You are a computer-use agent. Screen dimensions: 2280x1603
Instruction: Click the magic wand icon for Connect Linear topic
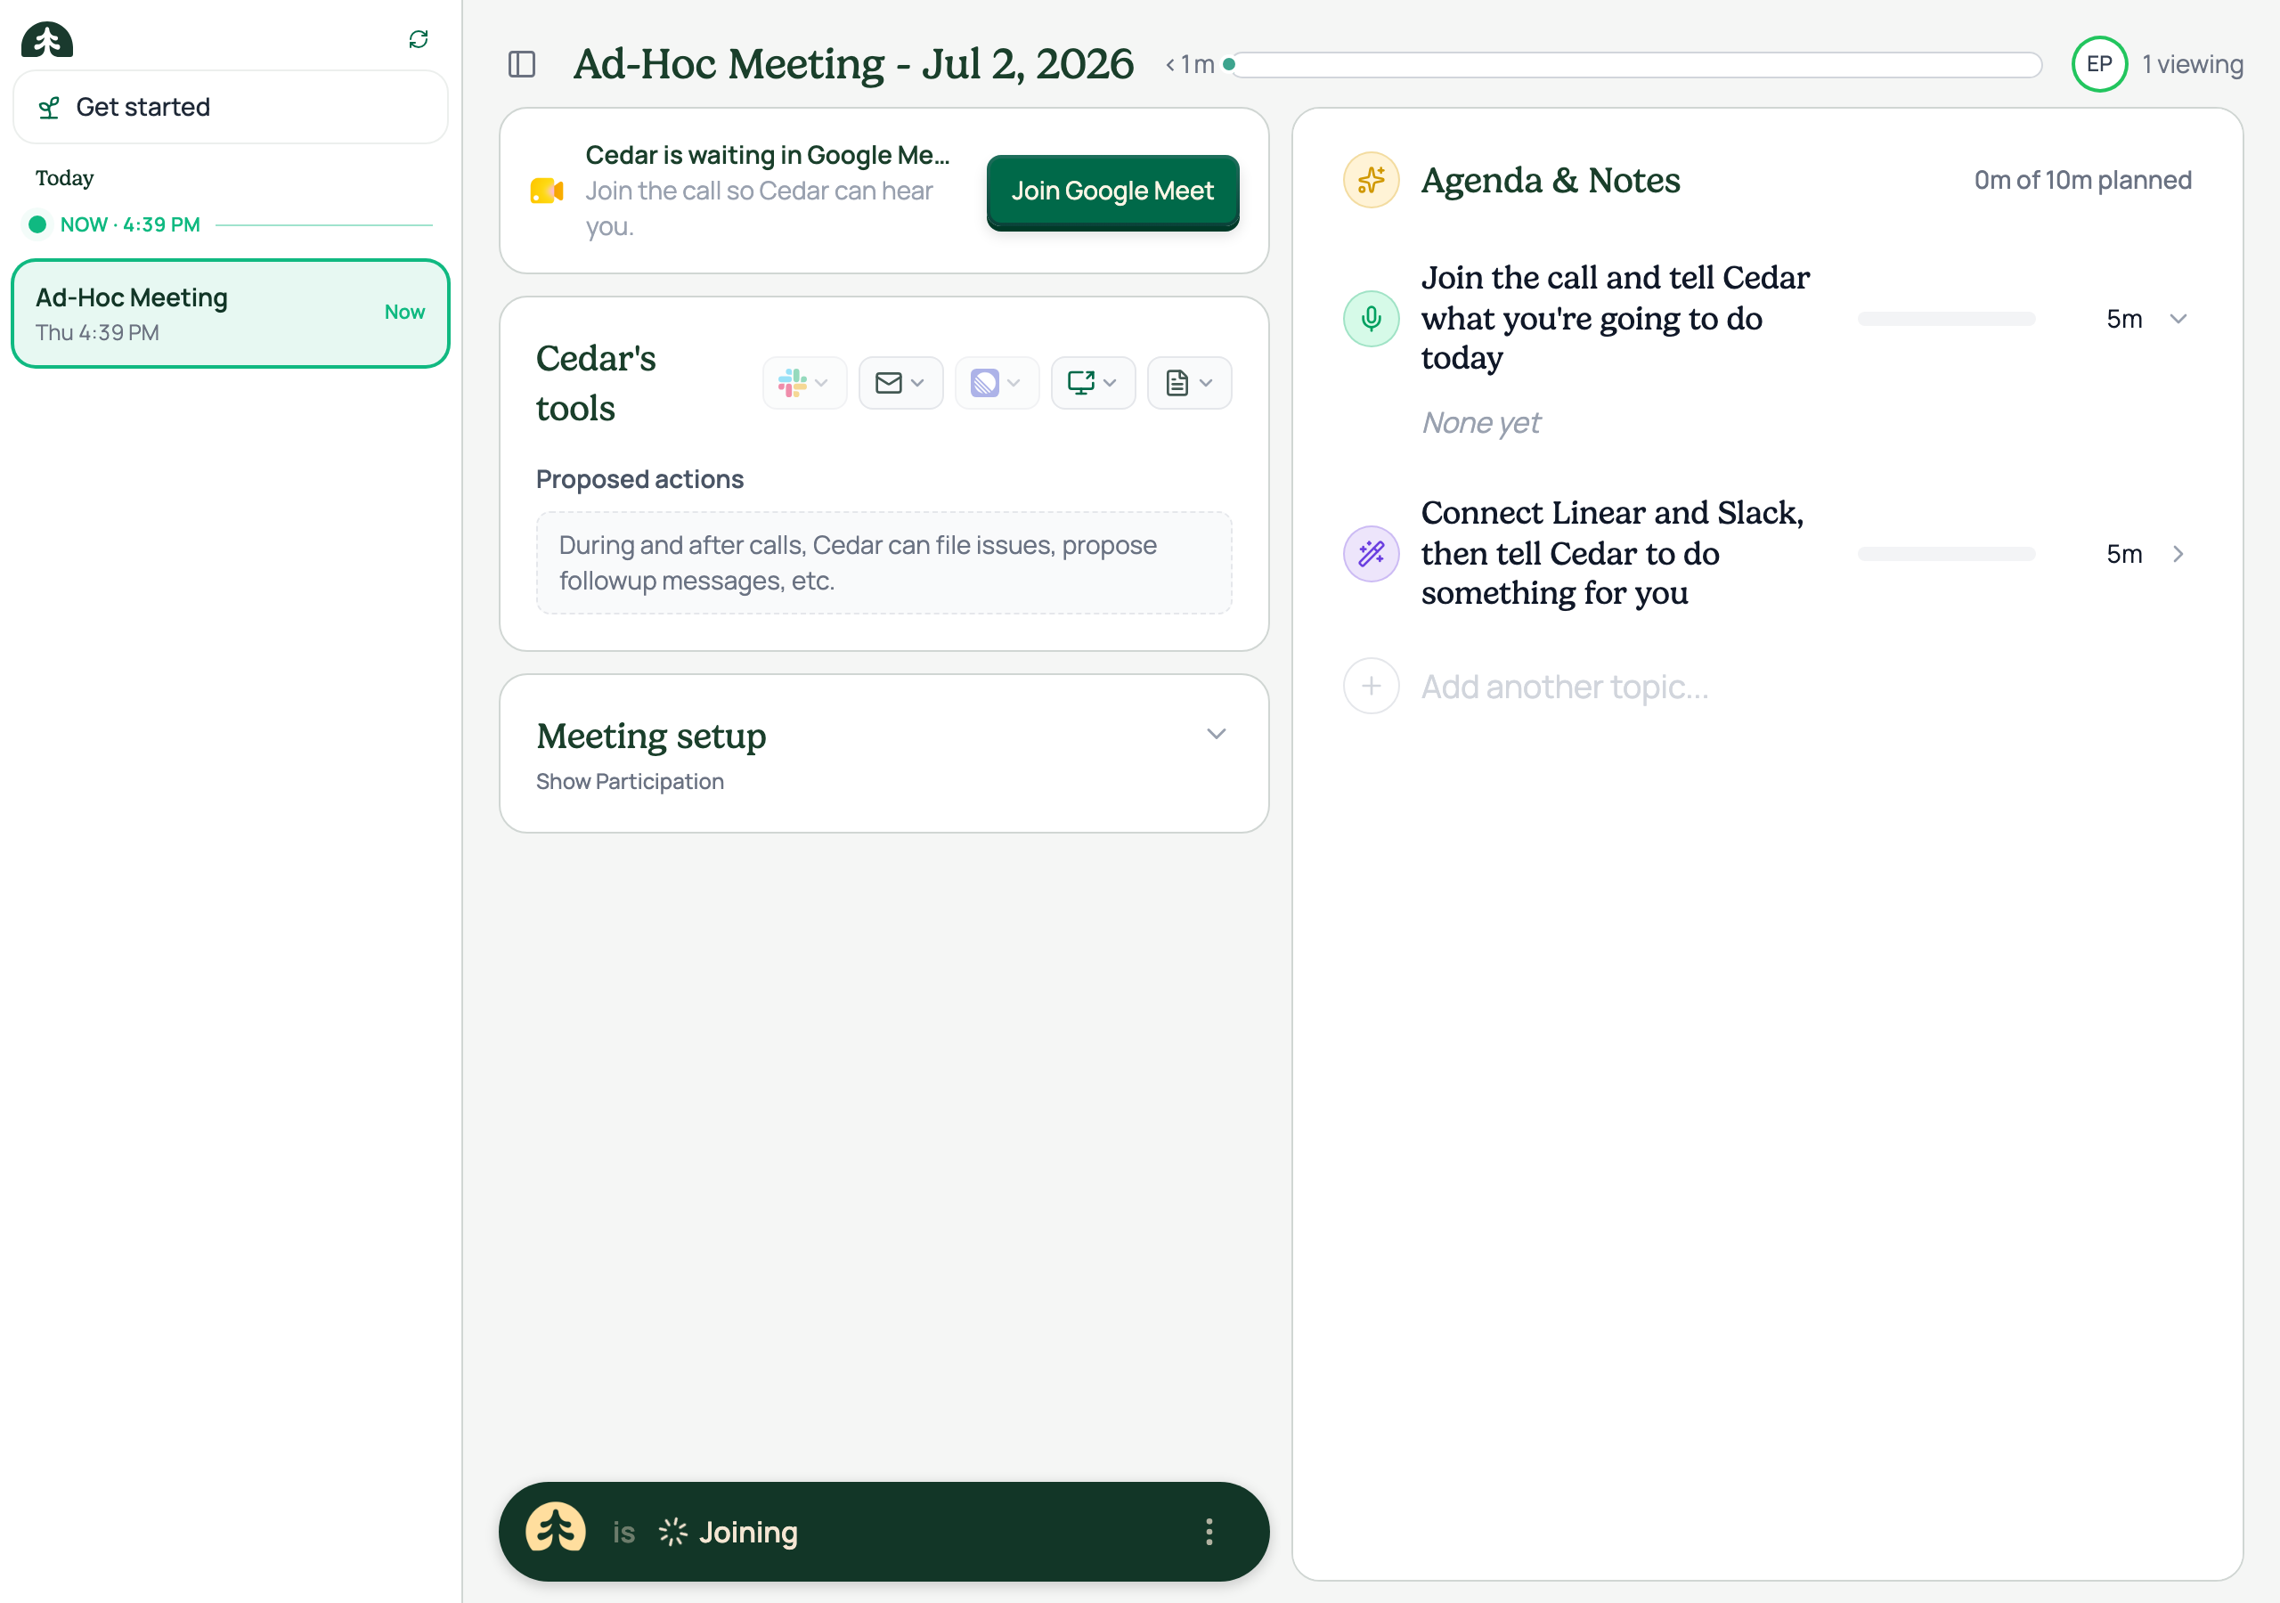point(1372,554)
